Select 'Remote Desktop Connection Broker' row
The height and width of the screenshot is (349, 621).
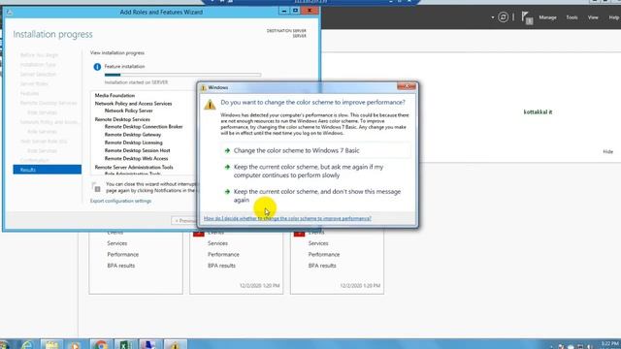coord(144,127)
